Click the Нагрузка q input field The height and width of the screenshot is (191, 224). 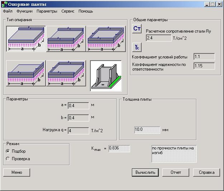tap(78, 131)
